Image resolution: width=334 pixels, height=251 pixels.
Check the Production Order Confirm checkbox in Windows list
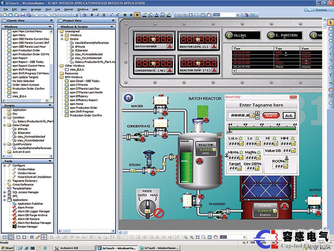pos(9,88)
